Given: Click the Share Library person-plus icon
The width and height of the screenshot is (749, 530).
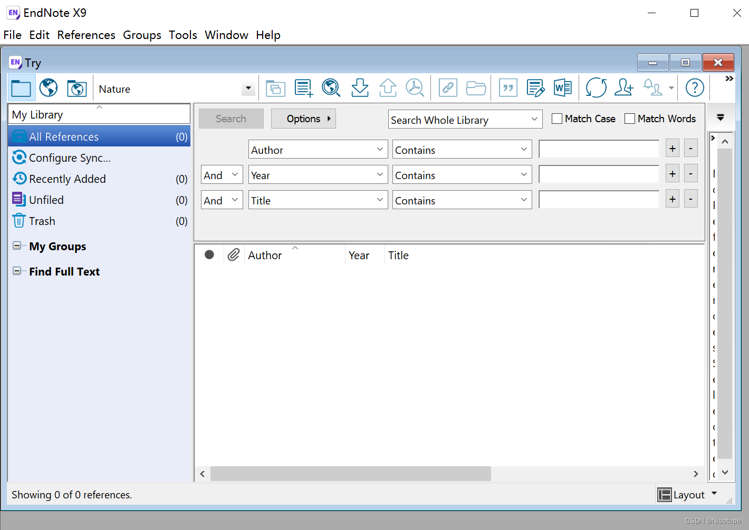Looking at the screenshot, I should click(x=624, y=87).
